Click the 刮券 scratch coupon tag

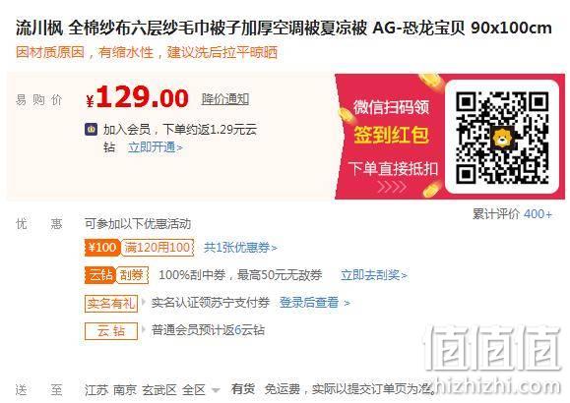point(132,275)
